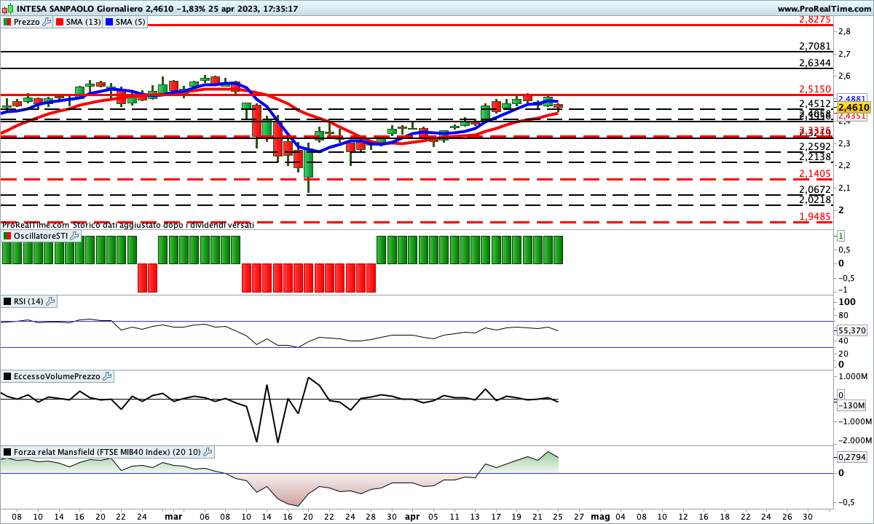Viewport: 874px width, 524px height.
Task: Click the 2,4512 level label
Action: (815, 104)
